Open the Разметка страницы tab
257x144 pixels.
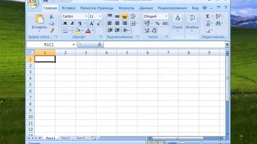tap(97, 8)
